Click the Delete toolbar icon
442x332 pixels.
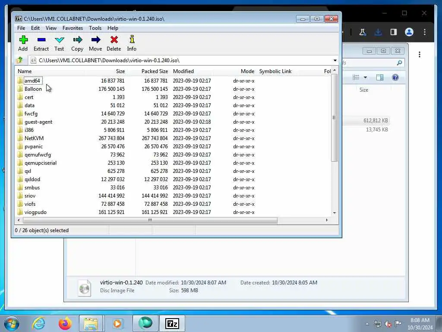tap(114, 40)
